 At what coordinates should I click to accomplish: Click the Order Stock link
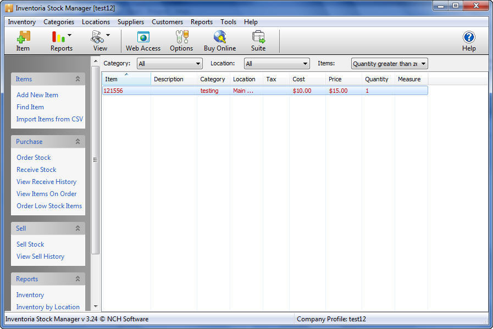[34, 158]
